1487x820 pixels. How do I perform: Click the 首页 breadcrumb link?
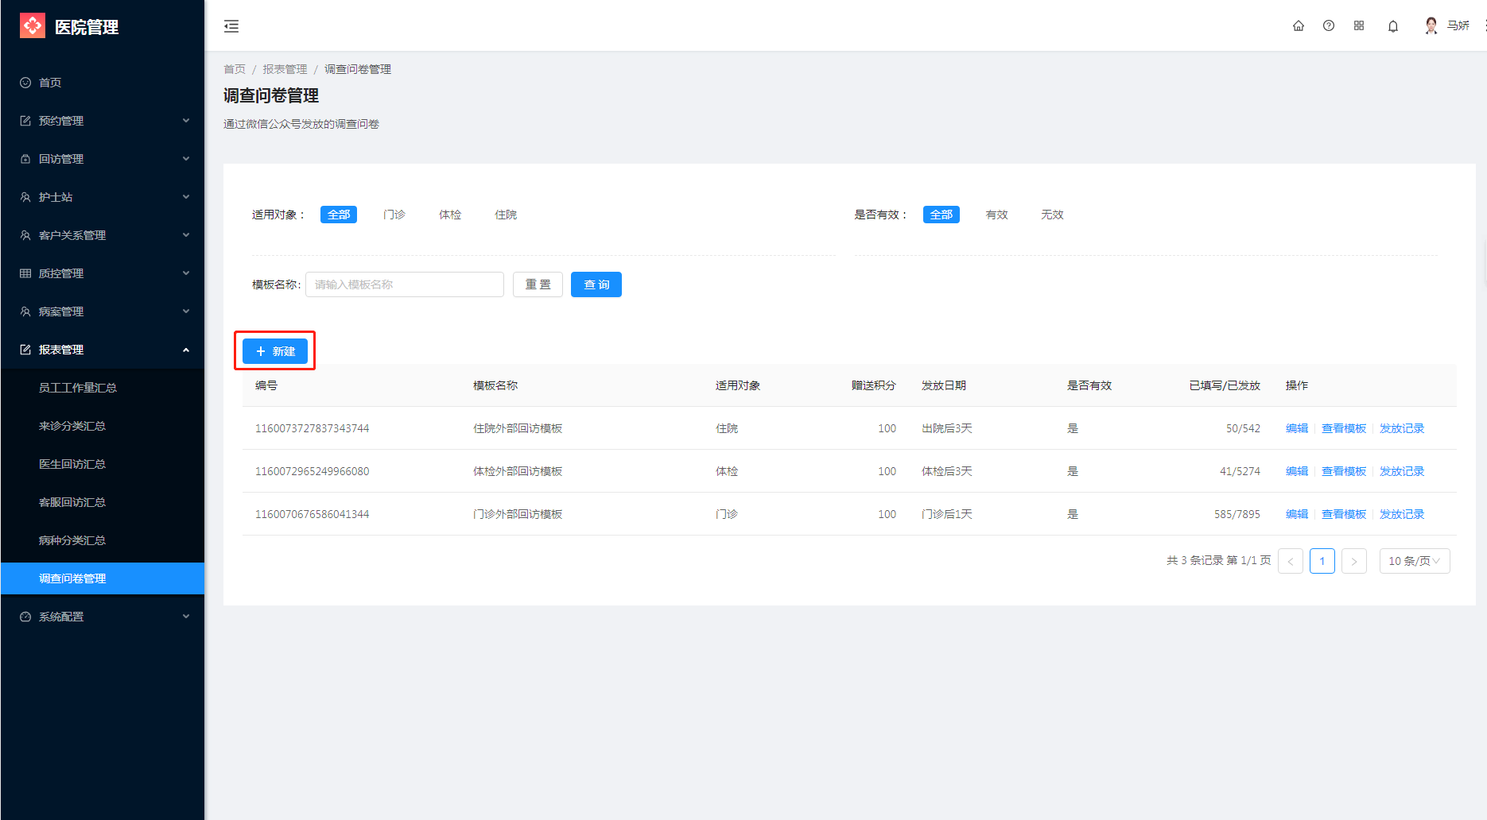(235, 69)
